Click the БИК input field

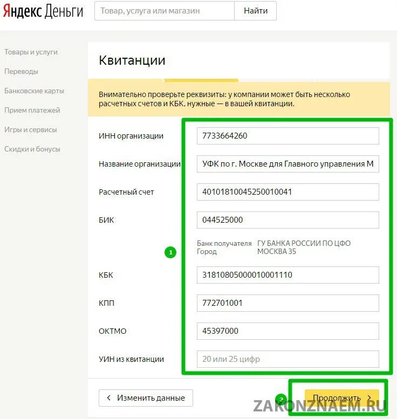coord(288,220)
